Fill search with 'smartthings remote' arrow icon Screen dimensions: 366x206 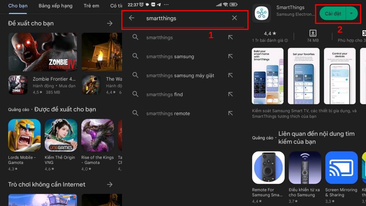(231, 113)
